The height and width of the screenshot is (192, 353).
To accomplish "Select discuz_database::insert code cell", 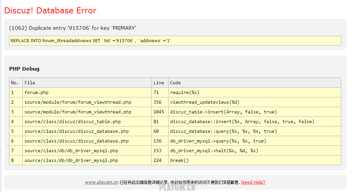I will click(x=255, y=121).
